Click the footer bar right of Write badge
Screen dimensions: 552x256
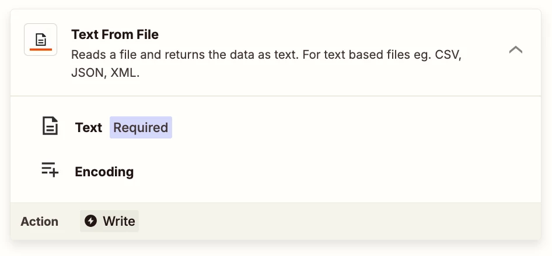point(338,221)
